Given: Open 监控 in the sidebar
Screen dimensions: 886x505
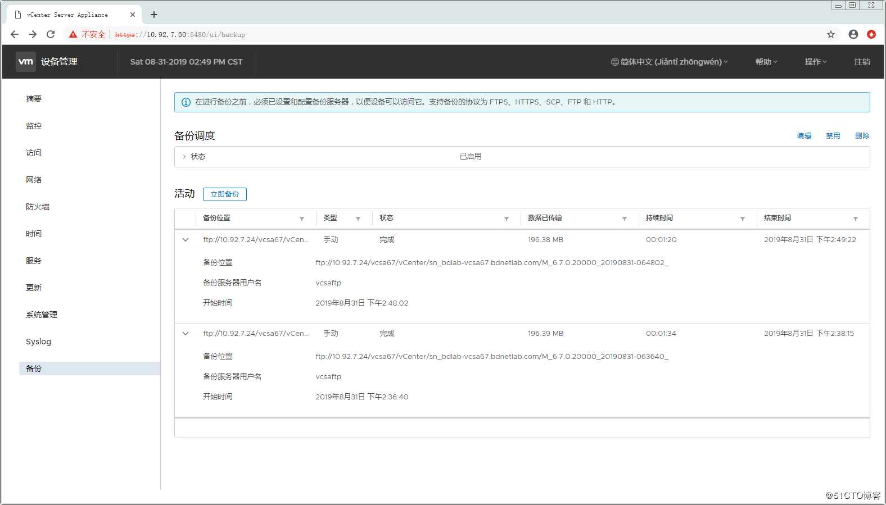Looking at the screenshot, I should point(34,126).
